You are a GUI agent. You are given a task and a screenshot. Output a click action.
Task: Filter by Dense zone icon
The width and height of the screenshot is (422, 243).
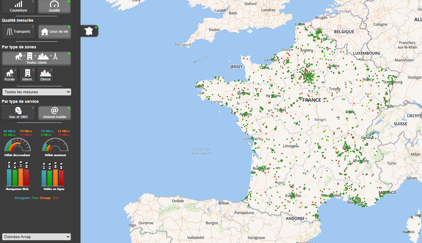tap(45, 73)
